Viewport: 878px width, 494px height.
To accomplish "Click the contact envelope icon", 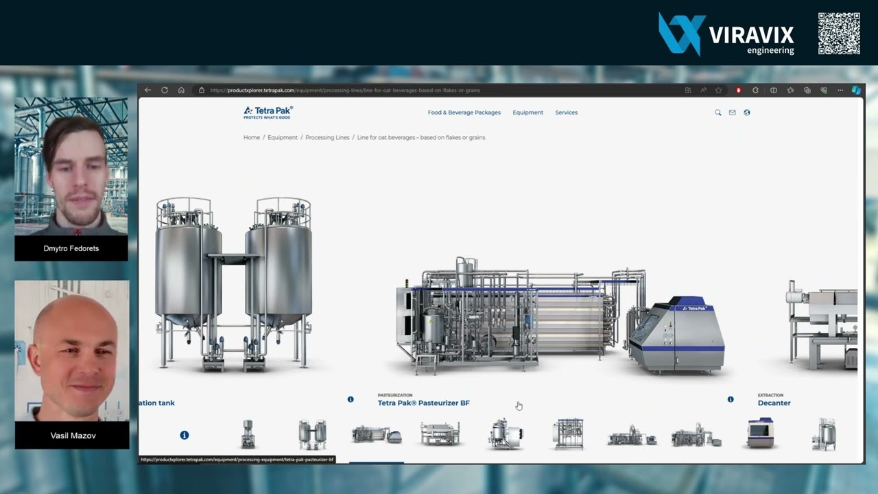I will point(733,113).
